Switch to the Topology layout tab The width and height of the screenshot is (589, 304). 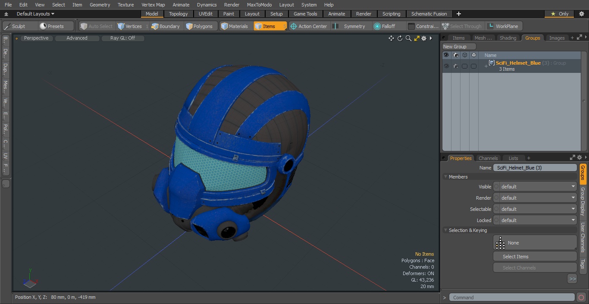point(179,14)
